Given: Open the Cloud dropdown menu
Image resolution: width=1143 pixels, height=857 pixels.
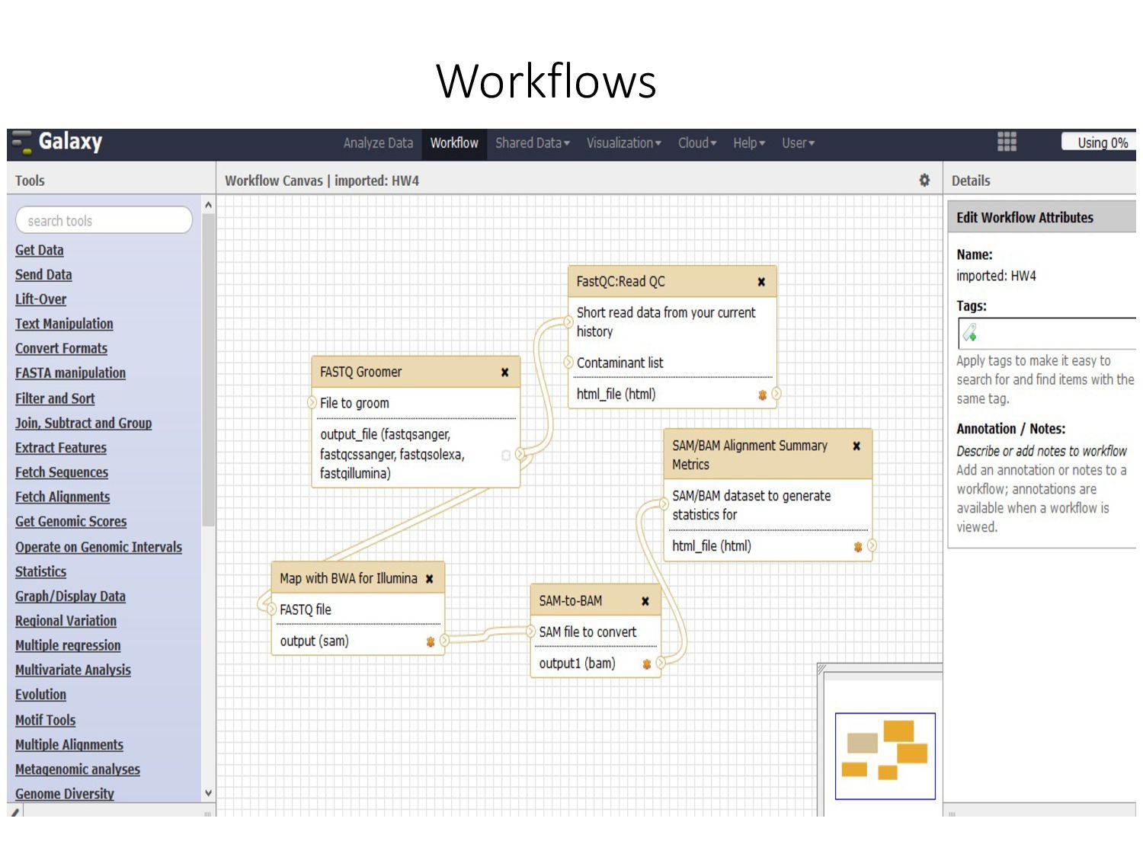Looking at the screenshot, I should pyautogui.click(x=697, y=143).
